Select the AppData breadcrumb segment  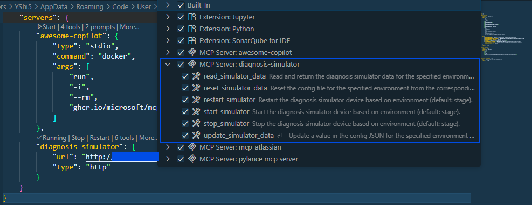(x=54, y=7)
